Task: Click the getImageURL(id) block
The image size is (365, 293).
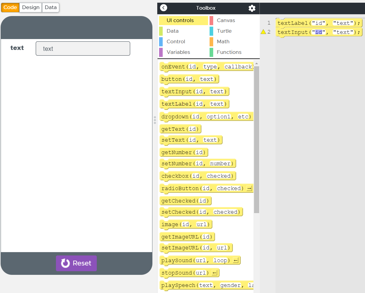Action: click(187, 237)
